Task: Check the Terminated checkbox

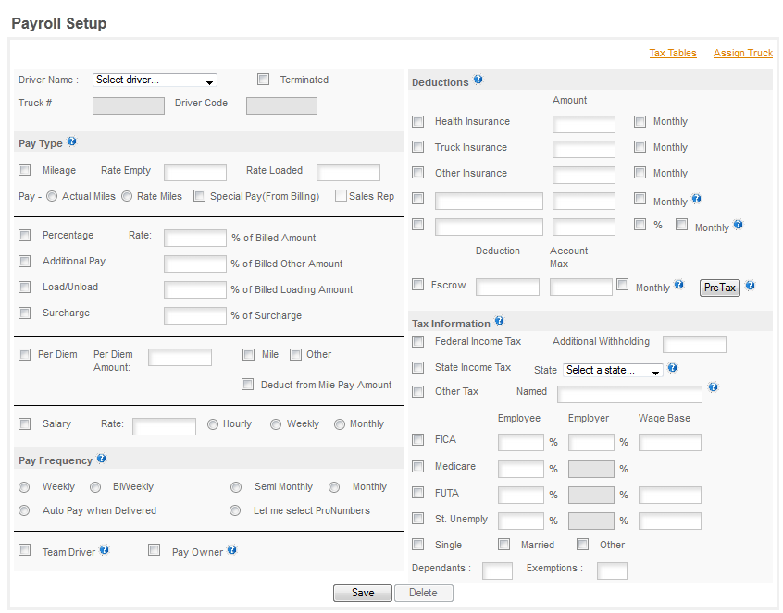Action: tap(263, 80)
